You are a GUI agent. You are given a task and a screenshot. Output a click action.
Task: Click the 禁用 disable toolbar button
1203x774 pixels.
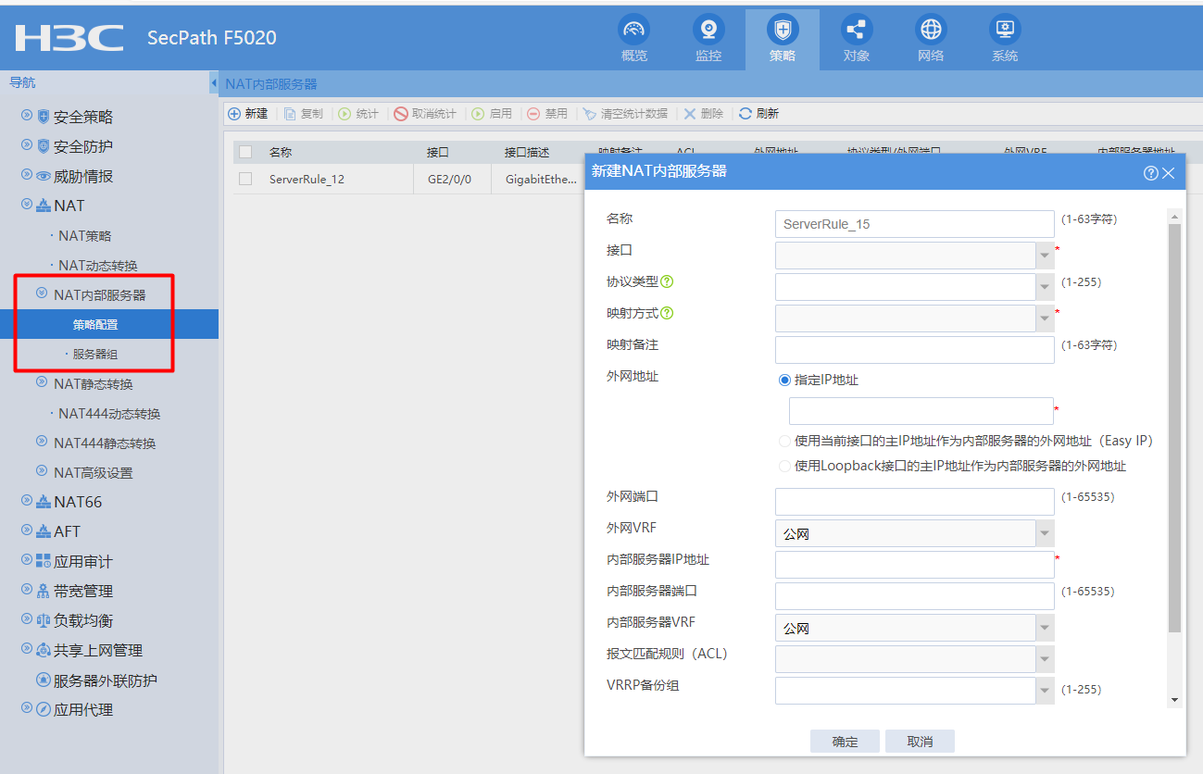(x=547, y=114)
